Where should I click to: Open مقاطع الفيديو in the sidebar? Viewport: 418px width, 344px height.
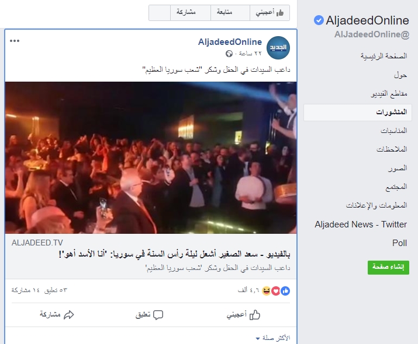389,93
